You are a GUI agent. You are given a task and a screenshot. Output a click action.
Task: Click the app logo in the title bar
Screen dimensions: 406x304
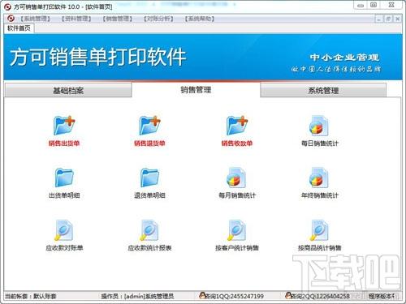[8, 6]
